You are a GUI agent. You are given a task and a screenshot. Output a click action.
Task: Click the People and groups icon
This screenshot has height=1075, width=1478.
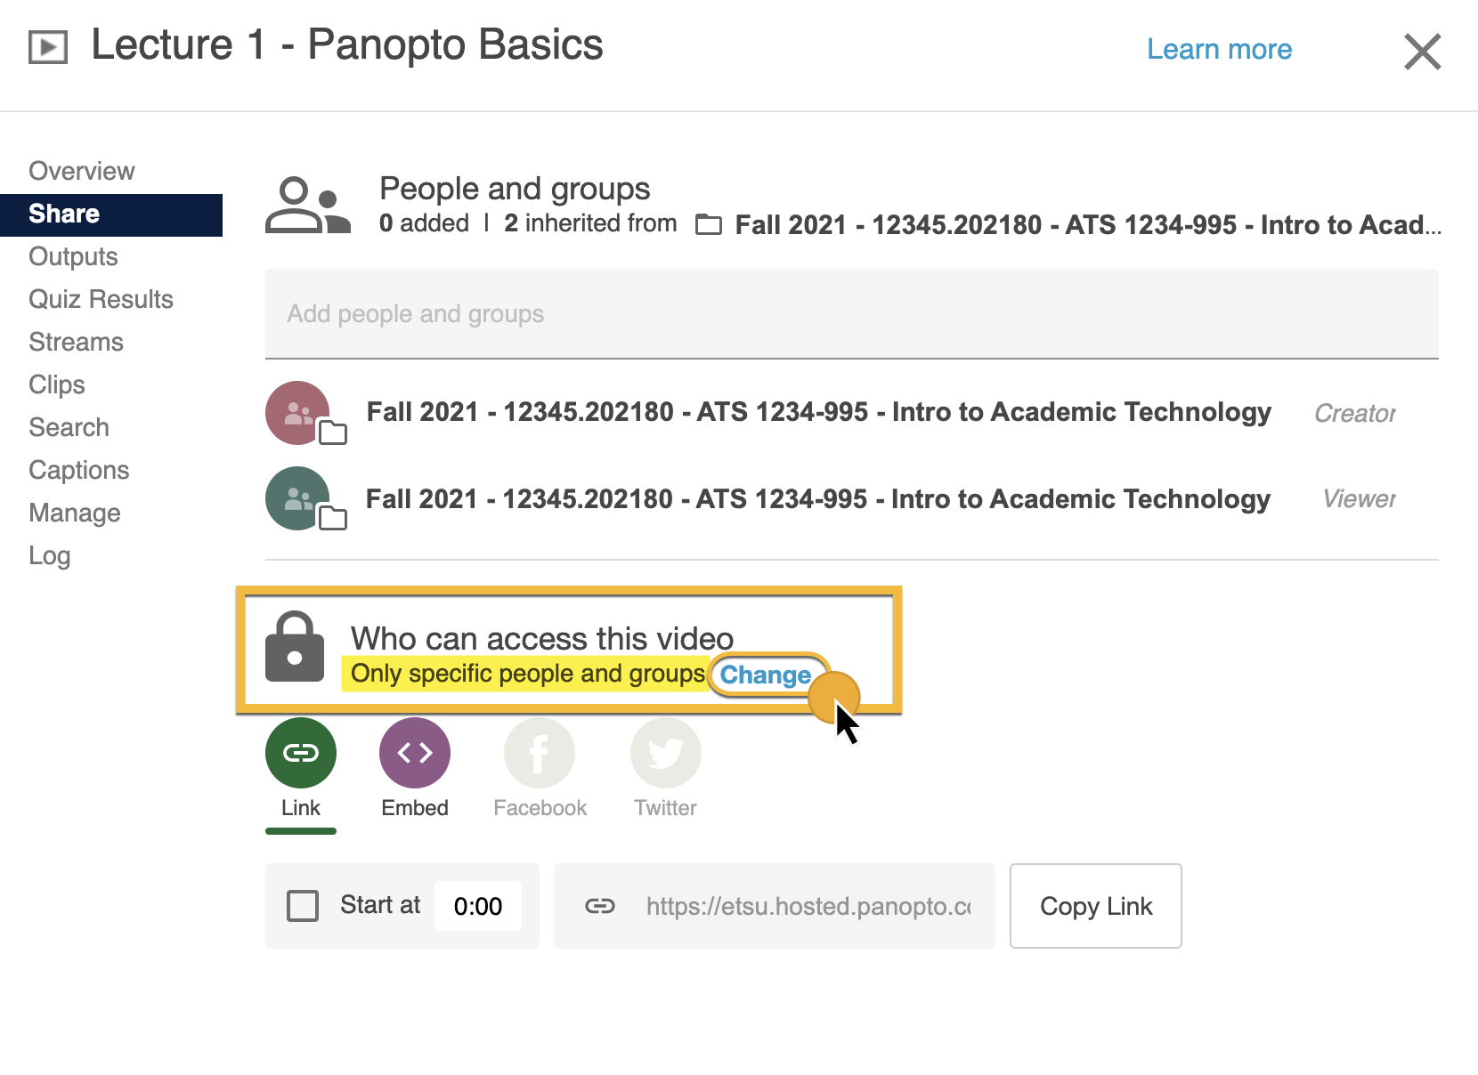(307, 206)
